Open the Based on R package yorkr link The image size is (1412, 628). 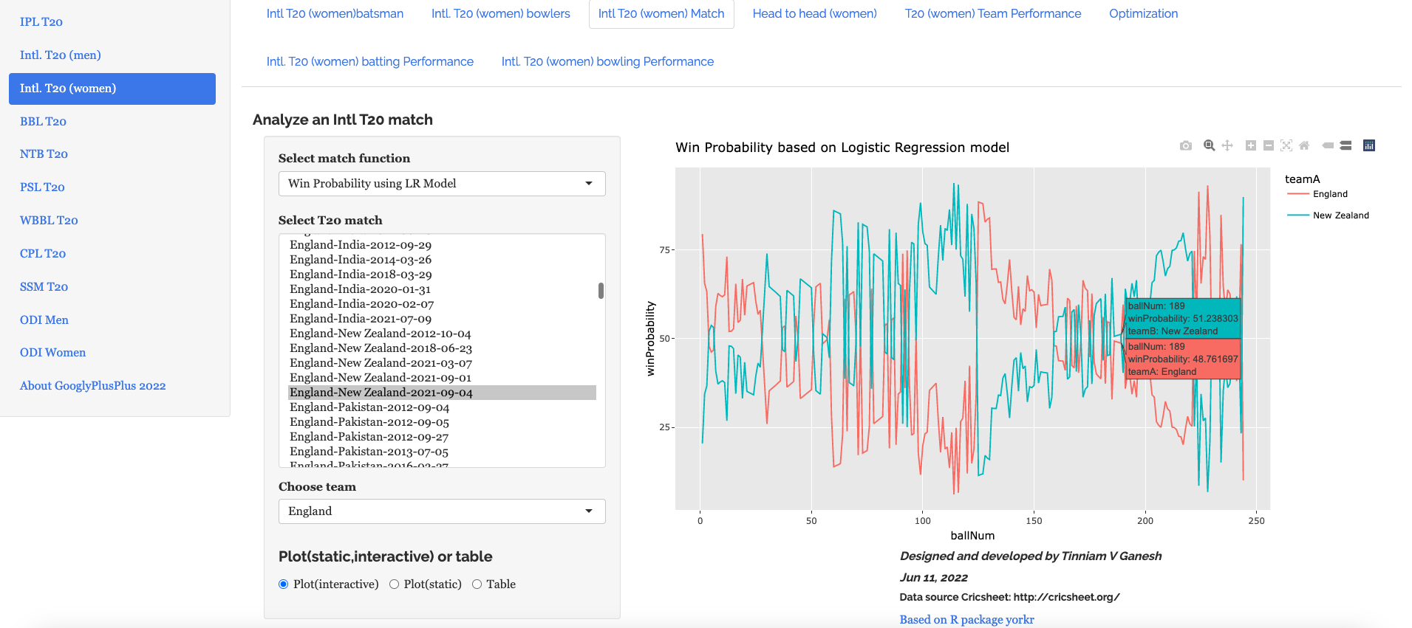coord(966,620)
